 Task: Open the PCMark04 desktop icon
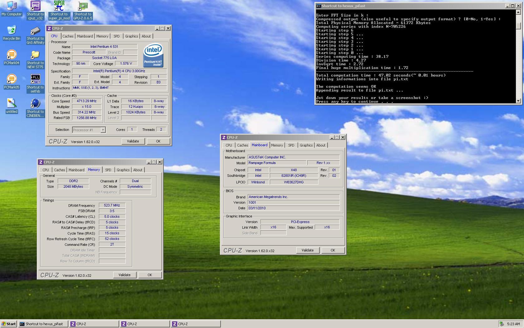(12, 57)
